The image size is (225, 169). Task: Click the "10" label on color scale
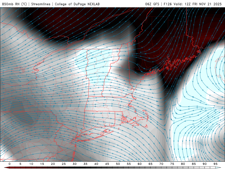[31, 164]
